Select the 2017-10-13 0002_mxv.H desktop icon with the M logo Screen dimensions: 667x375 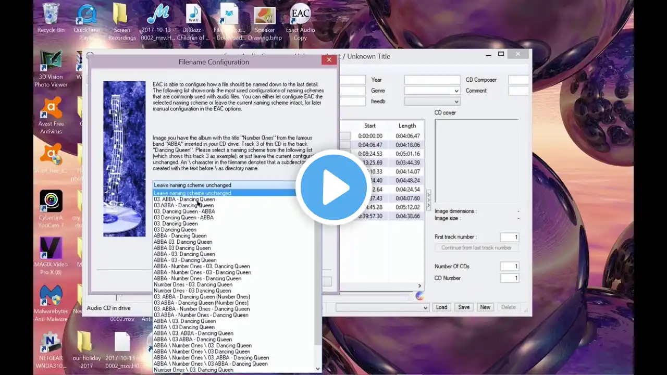tap(157, 22)
